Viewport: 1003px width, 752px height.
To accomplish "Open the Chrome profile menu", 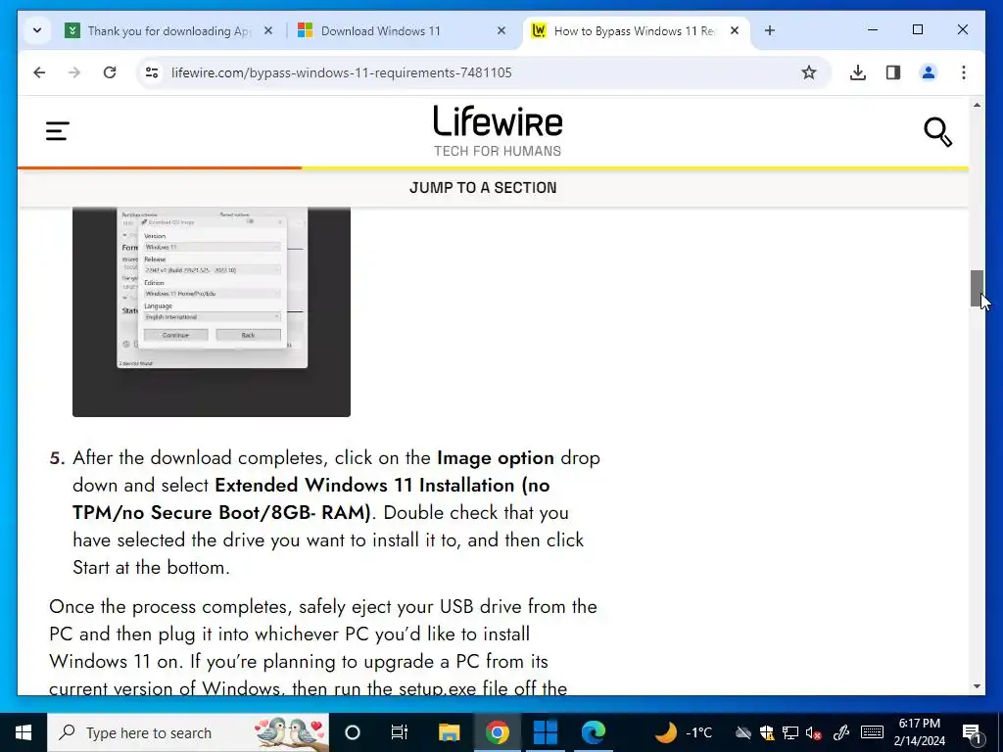I will click(929, 72).
